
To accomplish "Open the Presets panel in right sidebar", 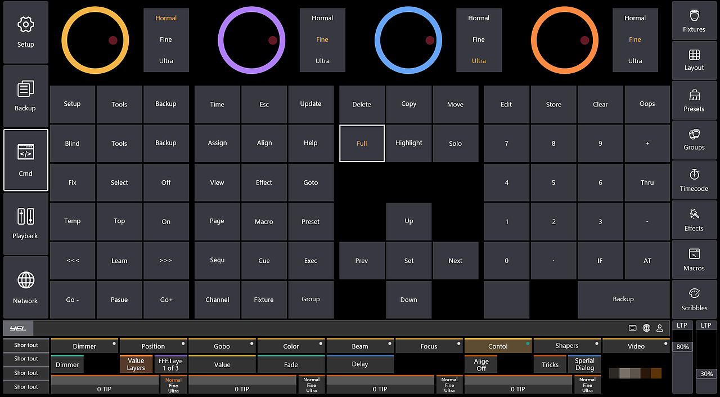I will [x=694, y=100].
